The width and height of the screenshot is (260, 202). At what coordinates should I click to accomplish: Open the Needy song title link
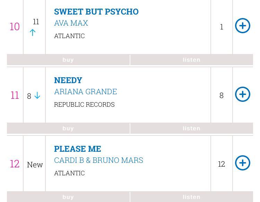(x=68, y=80)
